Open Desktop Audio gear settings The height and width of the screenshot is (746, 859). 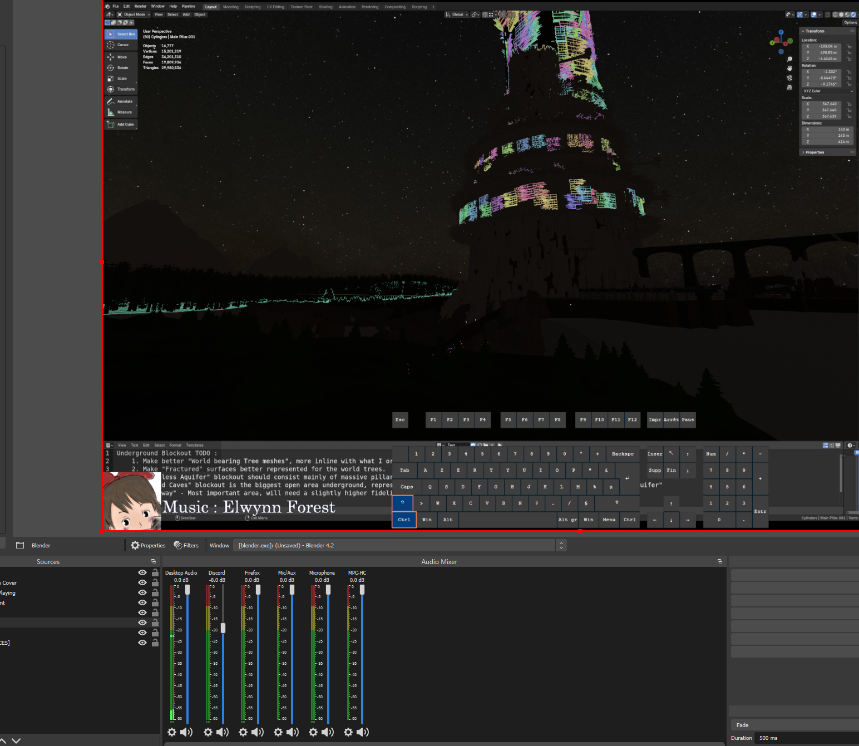pos(172,732)
